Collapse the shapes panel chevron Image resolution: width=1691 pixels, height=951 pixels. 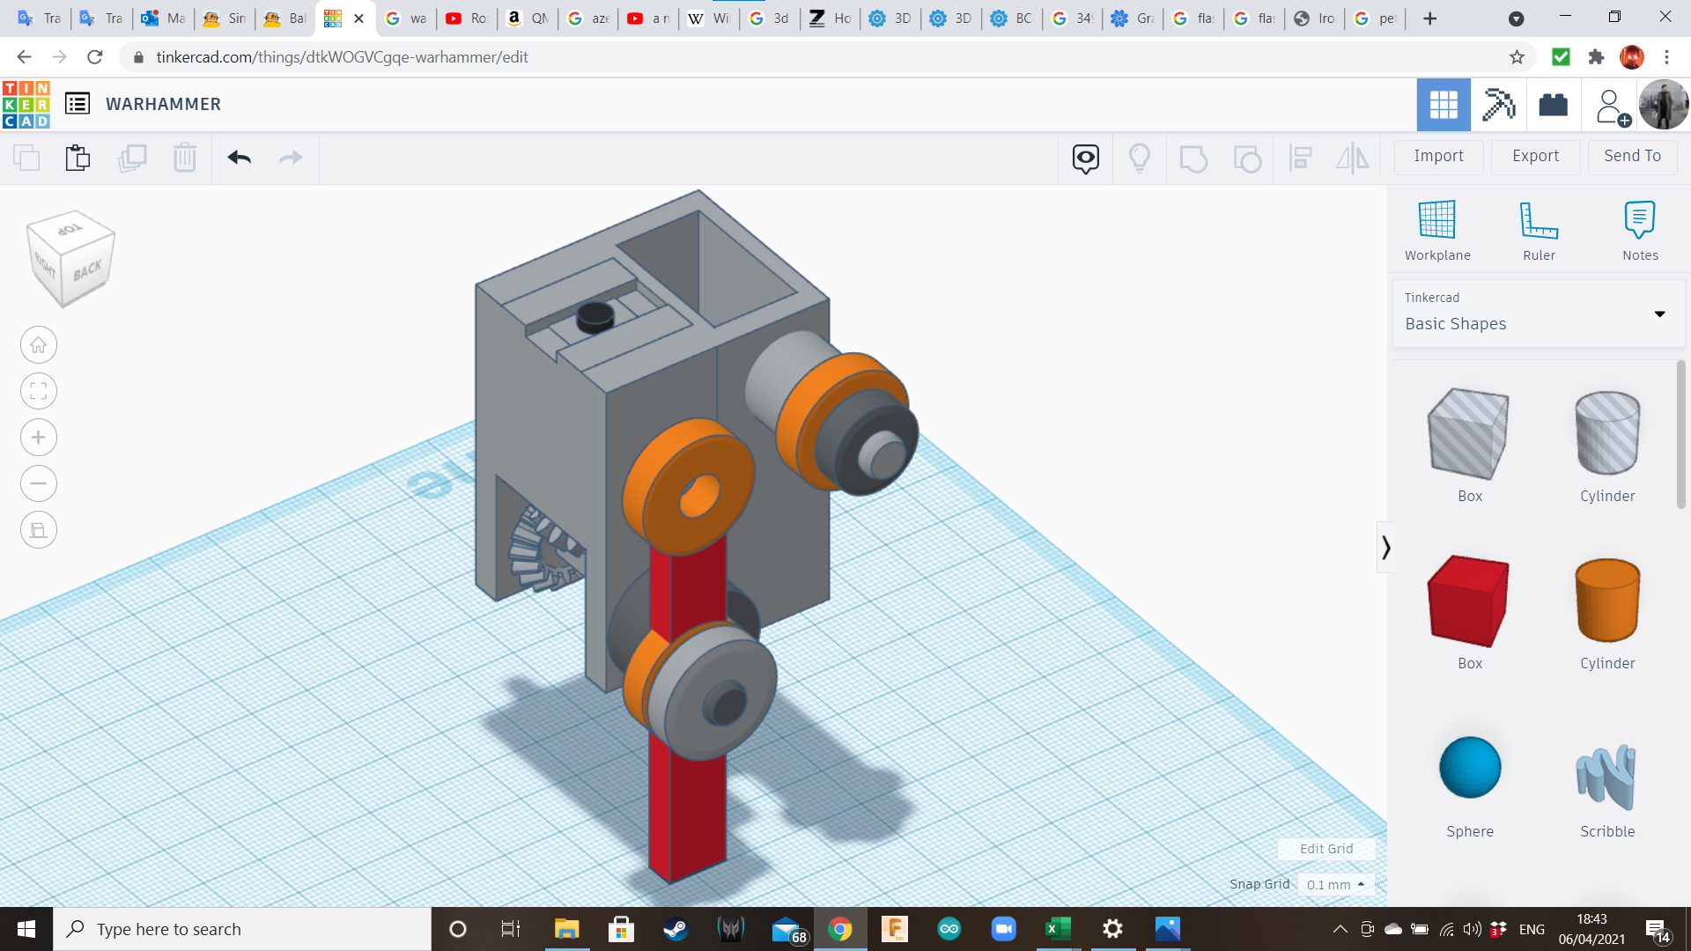tap(1385, 548)
